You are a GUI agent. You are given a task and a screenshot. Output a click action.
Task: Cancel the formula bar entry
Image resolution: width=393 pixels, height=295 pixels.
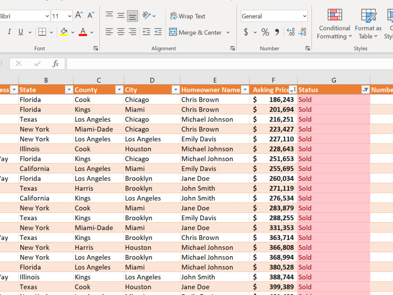(x=19, y=64)
